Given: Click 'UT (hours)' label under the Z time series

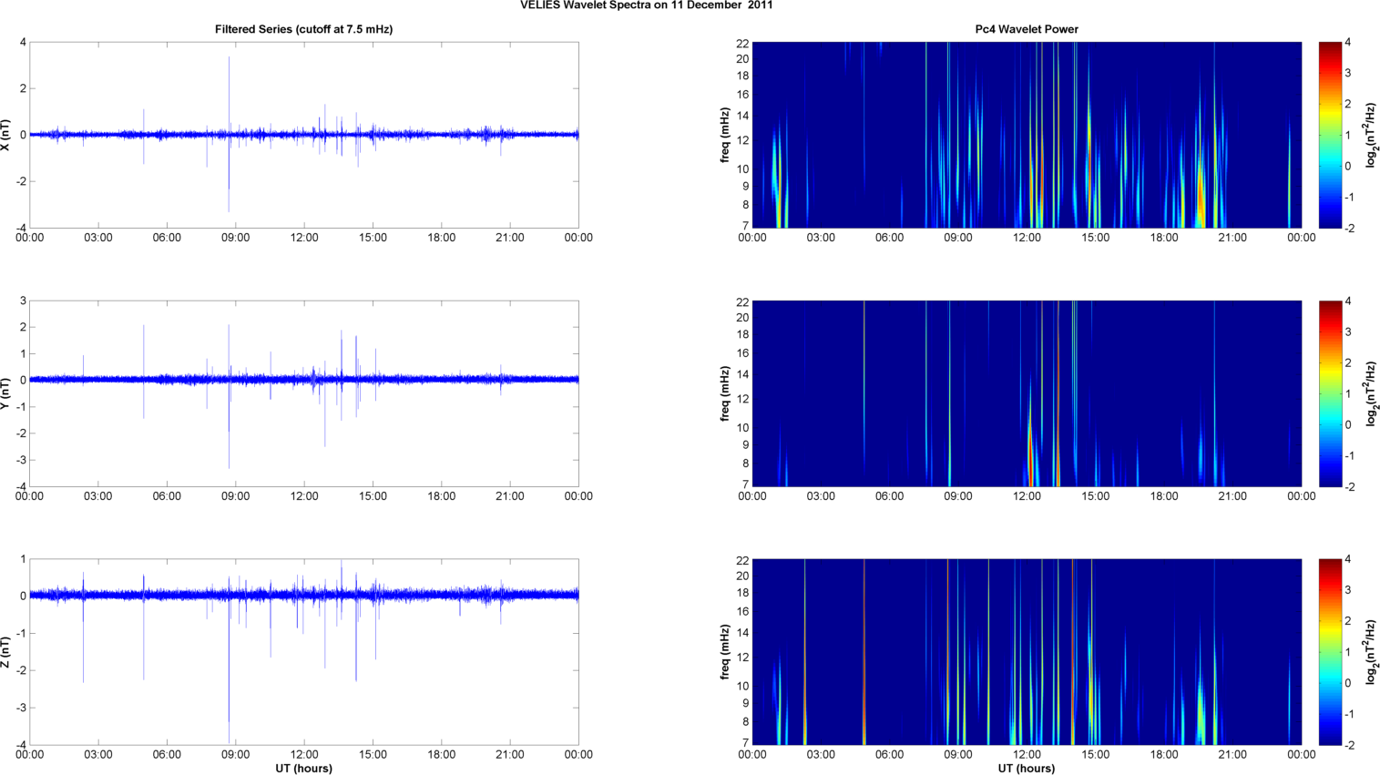Looking at the screenshot, I should click(303, 769).
